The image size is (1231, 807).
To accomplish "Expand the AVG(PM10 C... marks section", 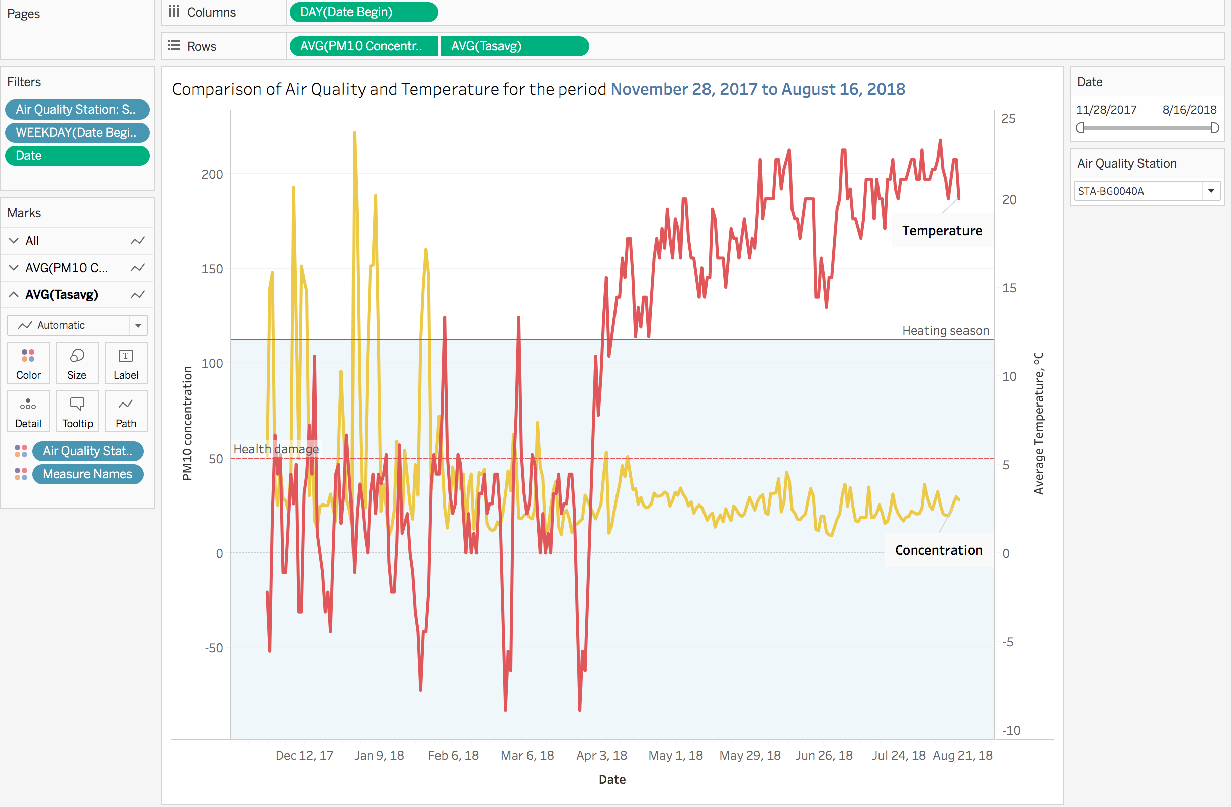I will pyautogui.click(x=14, y=268).
